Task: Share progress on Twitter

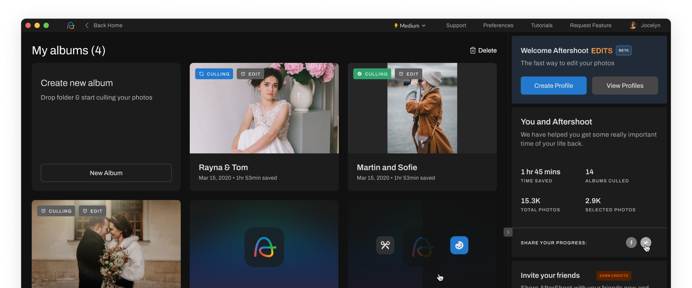Action: point(646,242)
